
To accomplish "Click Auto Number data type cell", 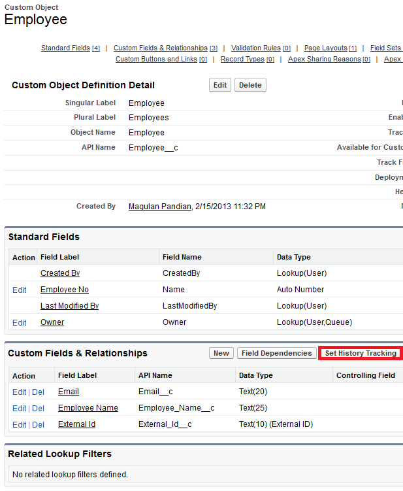I will pos(300,290).
